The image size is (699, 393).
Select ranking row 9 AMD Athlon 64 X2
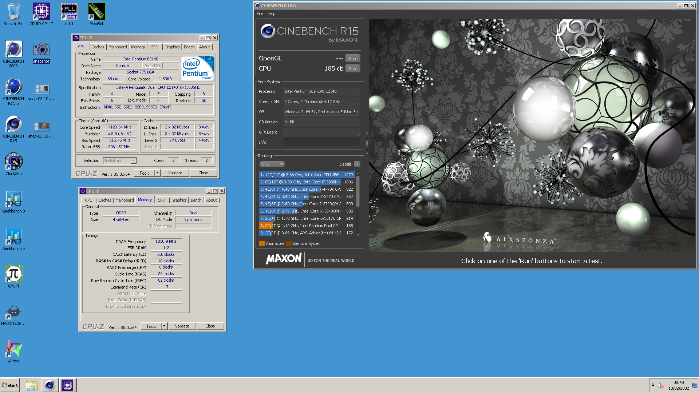coord(307,233)
